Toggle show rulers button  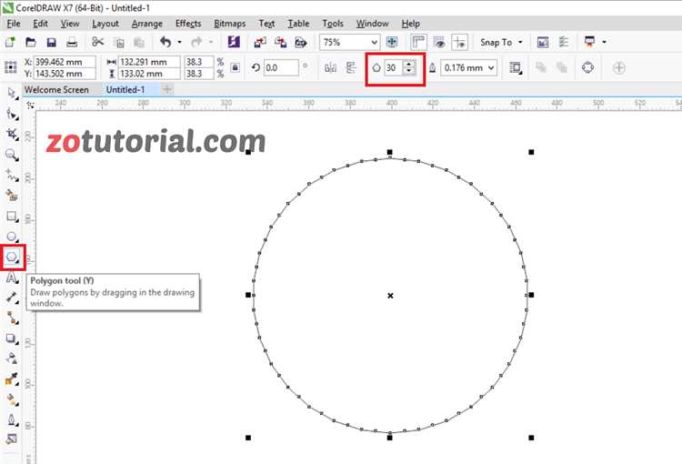418,42
